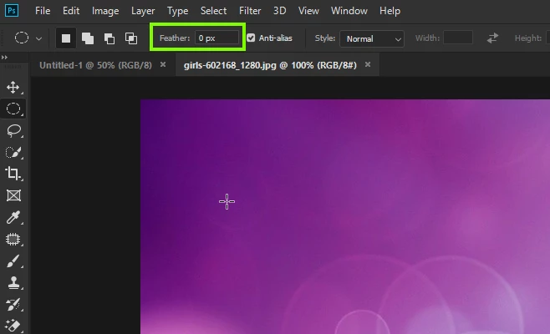Select the Clone Stamp tool
Screen dimensions: 550x334
pyautogui.click(x=13, y=283)
